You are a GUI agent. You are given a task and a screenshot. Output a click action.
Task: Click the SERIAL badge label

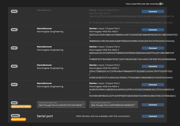click(x=15, y=116)
